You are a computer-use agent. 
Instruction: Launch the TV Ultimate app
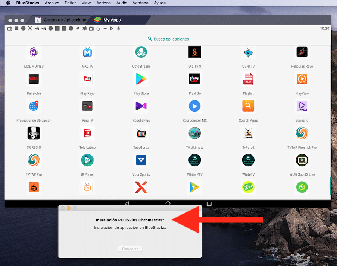[194, 133]
